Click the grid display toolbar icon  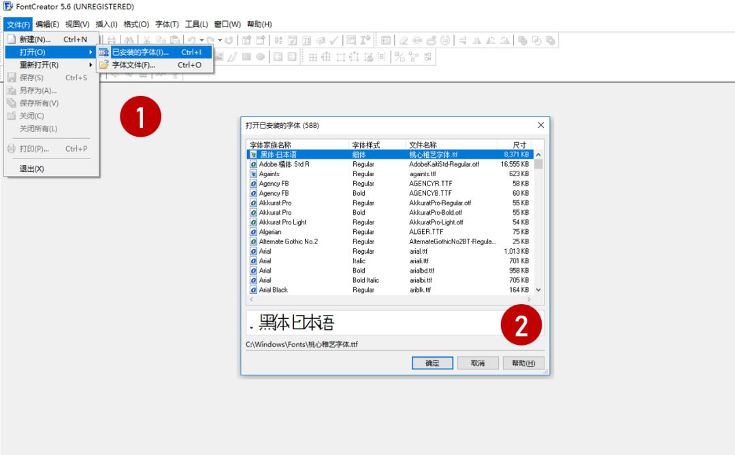(x=312, y=56)
